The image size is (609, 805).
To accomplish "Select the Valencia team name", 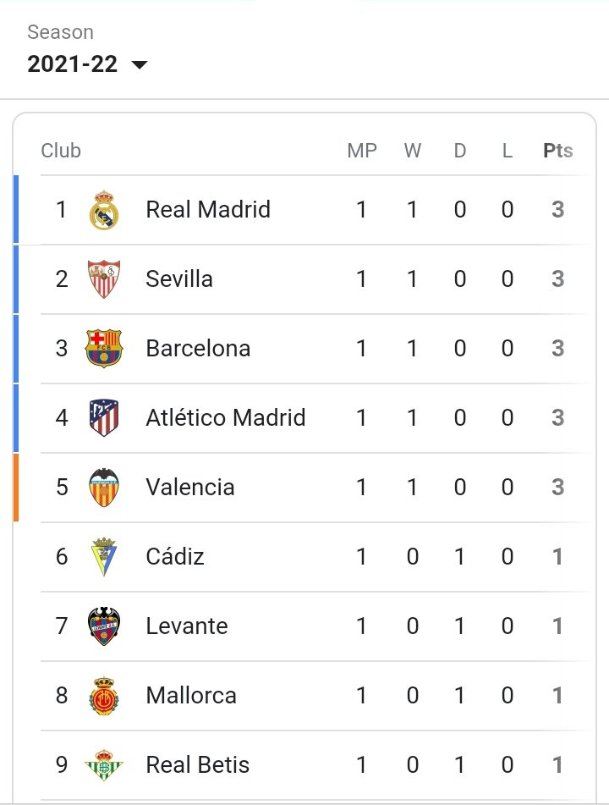I will click(190, 487).
